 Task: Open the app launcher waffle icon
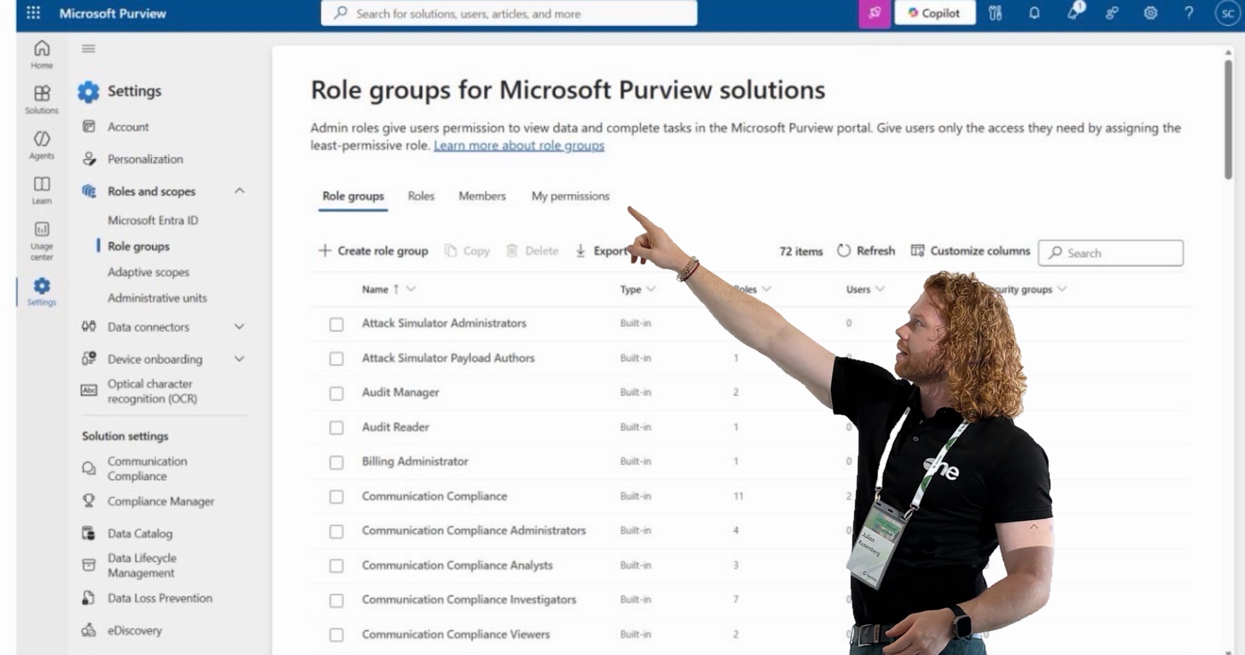pos(34,13)
